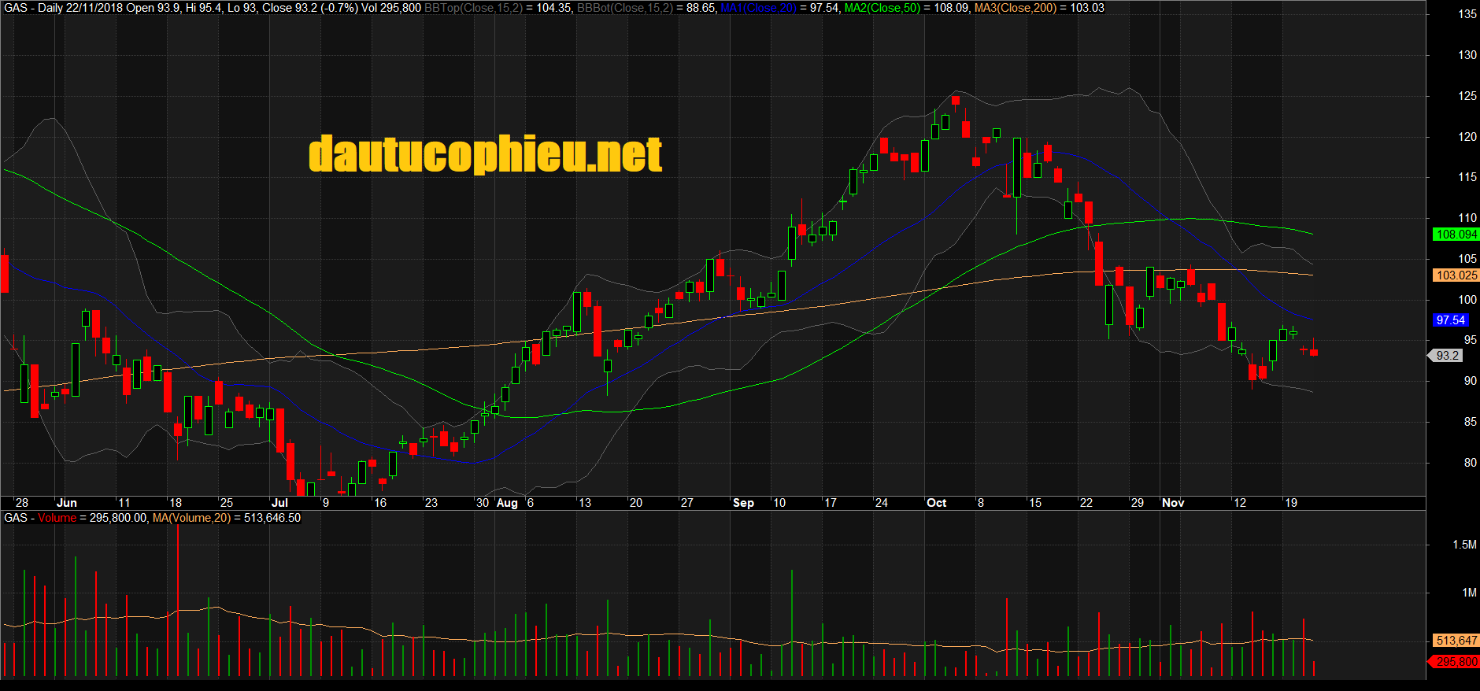
Task: Click the green 108.094 price tag
Action: (x=1456, y=235)
